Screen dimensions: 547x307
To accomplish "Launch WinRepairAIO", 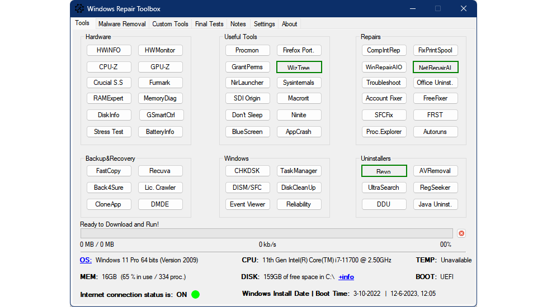I will (384, 67).
